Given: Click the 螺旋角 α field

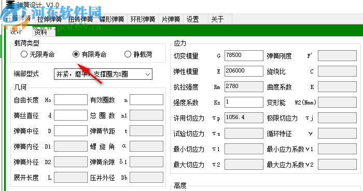Looking at the screenshot, I should coord(146,146).
